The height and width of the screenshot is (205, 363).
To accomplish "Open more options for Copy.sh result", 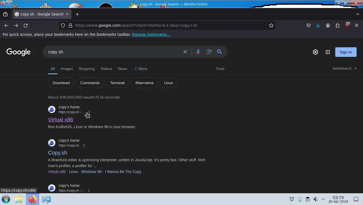I will pyautogui.click(x=84, y=145).
